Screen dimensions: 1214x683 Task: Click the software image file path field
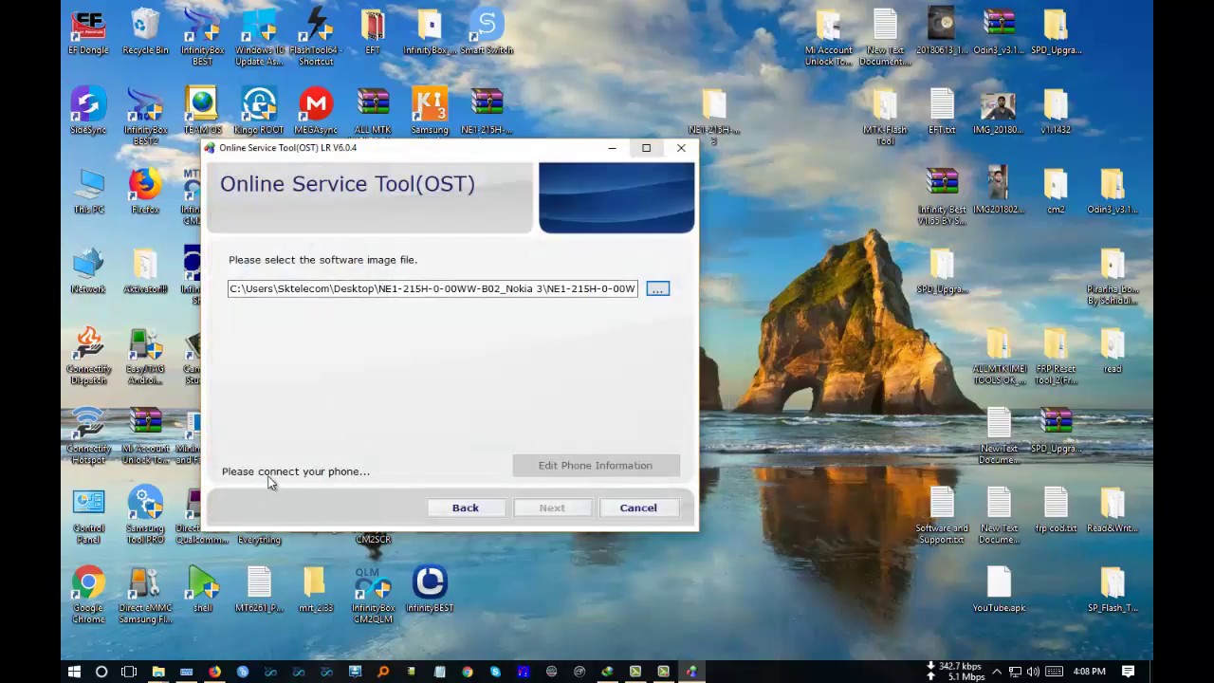coord(432,288)
